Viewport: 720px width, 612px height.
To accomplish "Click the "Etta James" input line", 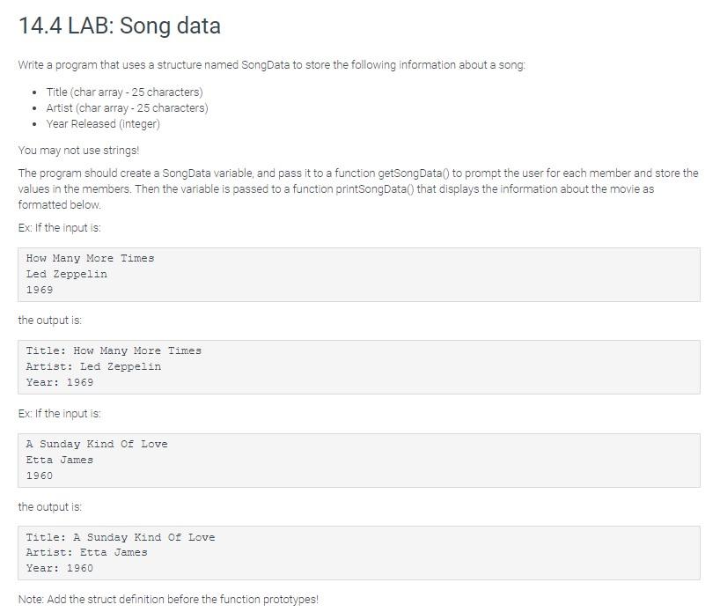I will point(60,460).
